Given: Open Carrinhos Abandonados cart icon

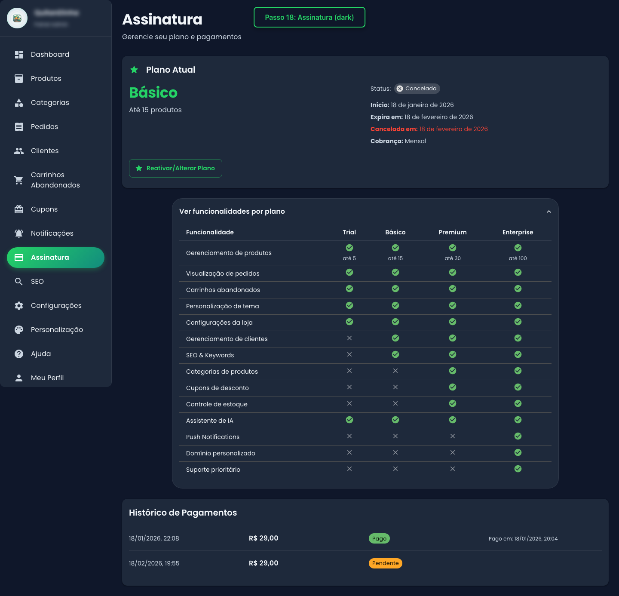Looking at the screenshot, I should [x=19, y=180].
